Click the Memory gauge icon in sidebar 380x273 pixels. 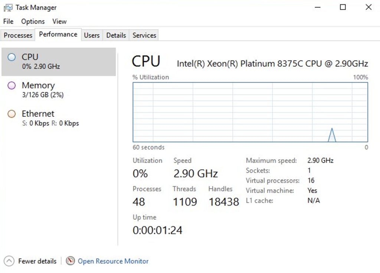pyautogui.click(x=12, y=86)
